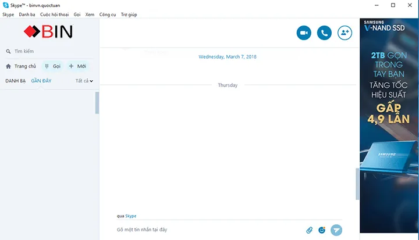Create new conversation with Mới button

[x=77, y=66]
